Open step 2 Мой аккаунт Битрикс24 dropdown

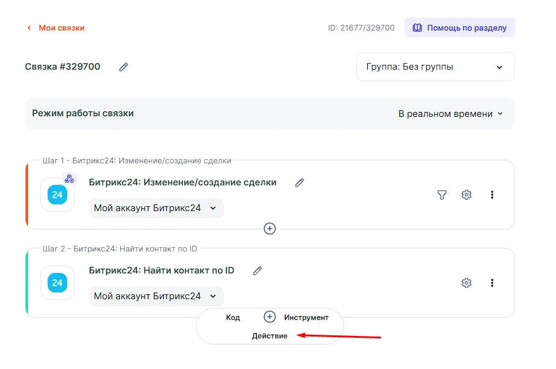pyautogui.click(x=156, y=296)
